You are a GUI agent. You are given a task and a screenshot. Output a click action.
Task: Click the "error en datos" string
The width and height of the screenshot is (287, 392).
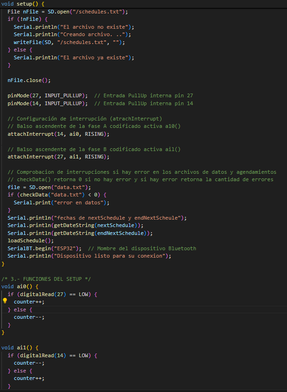(82, 202)
